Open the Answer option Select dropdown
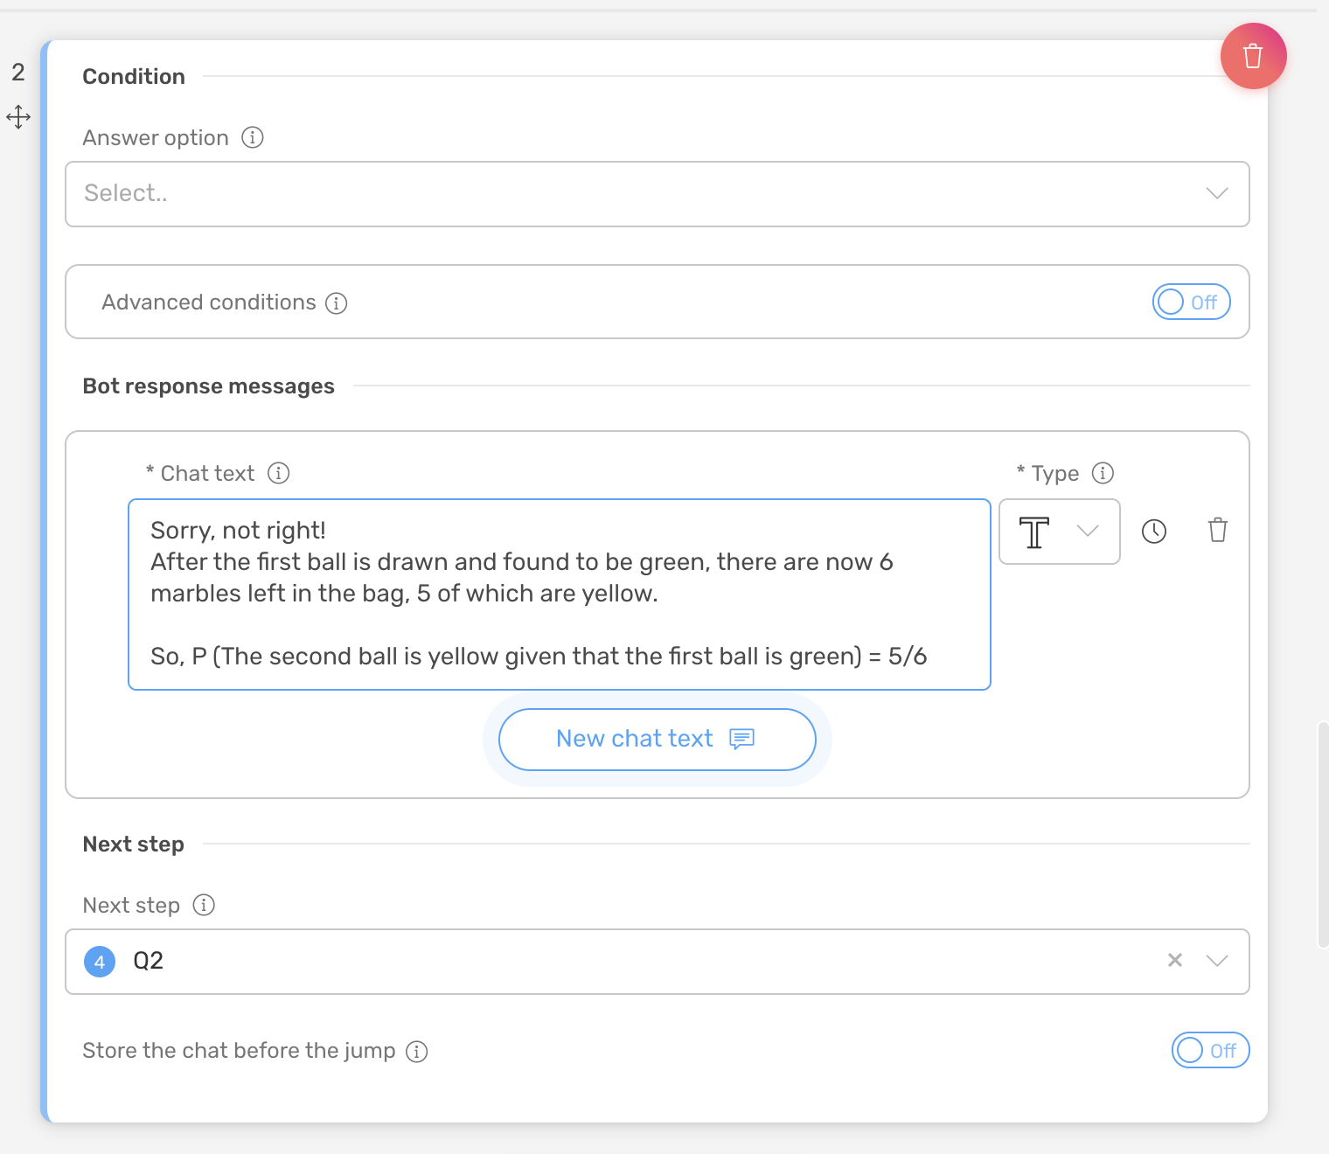The width and height of the screenshot is (1329, 1154). pos(657,193)
